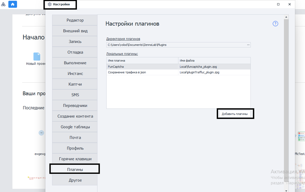Screen dimensions: 305x192
Task: Click Local\funcaptcha_plugin.zpg file cell
Action: [x=214, y=66]
